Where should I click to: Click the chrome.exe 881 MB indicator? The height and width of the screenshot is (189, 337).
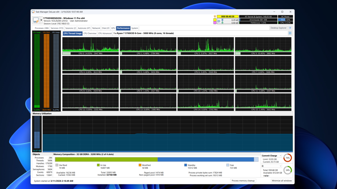[x=258, y=20]
